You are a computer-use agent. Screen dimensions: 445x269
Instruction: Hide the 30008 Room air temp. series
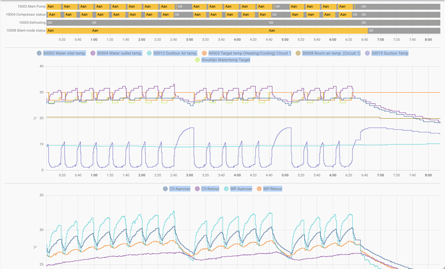(328, 53)
